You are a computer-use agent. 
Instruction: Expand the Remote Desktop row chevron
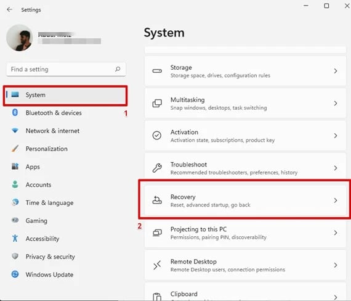tap(336, 265)
